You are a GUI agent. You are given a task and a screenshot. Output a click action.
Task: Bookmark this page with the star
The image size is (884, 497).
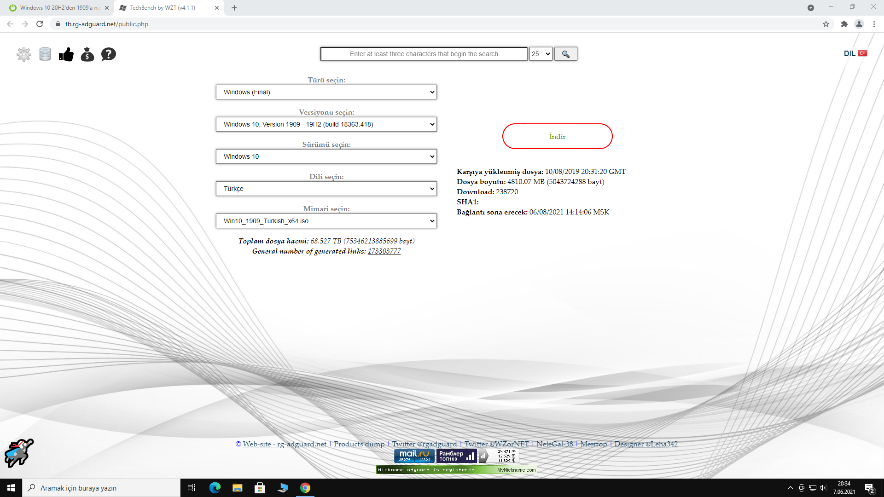826,24
